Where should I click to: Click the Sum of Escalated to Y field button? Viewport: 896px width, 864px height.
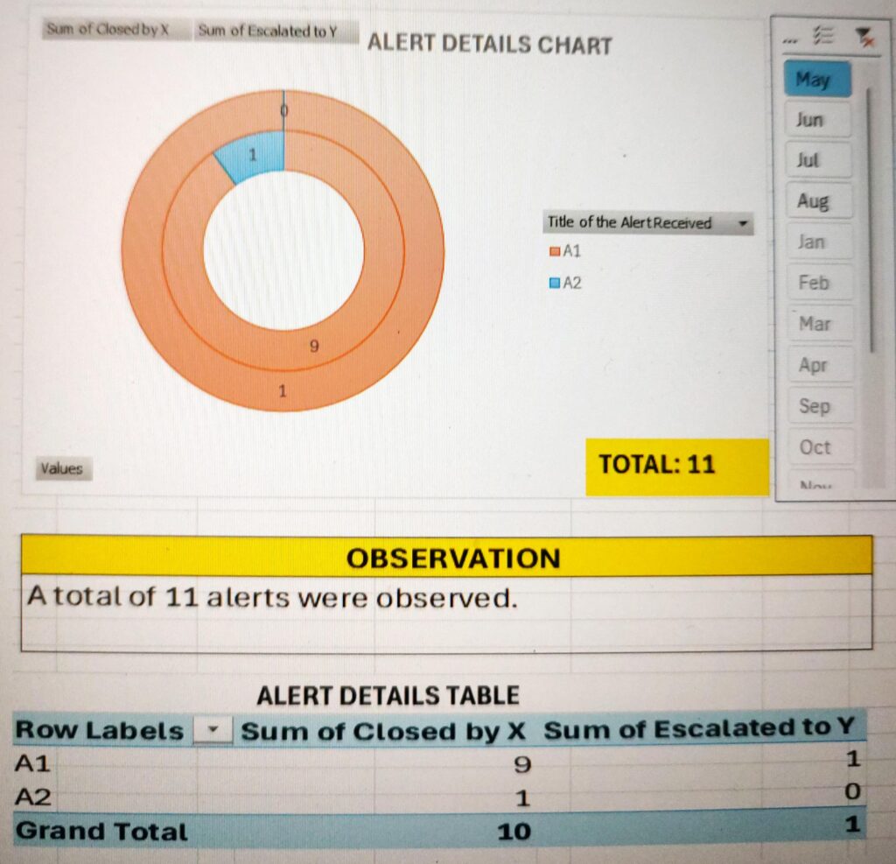[267, 32]
